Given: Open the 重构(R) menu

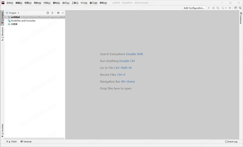Looking at the screenshot, I should click(x=56, y=3).
